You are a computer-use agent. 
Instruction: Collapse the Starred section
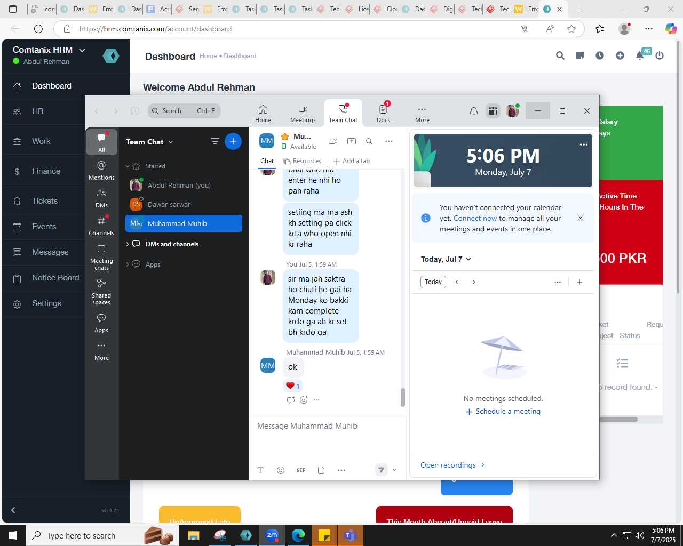[x=128, y=166]
